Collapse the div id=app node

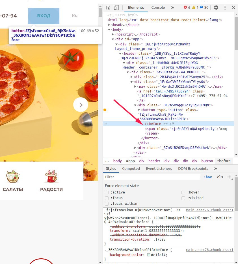[113, 39]
